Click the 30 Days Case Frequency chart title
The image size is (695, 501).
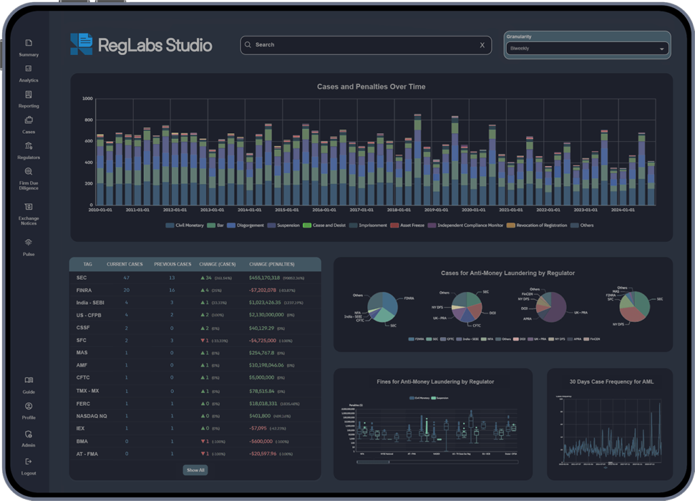point(612,382)
